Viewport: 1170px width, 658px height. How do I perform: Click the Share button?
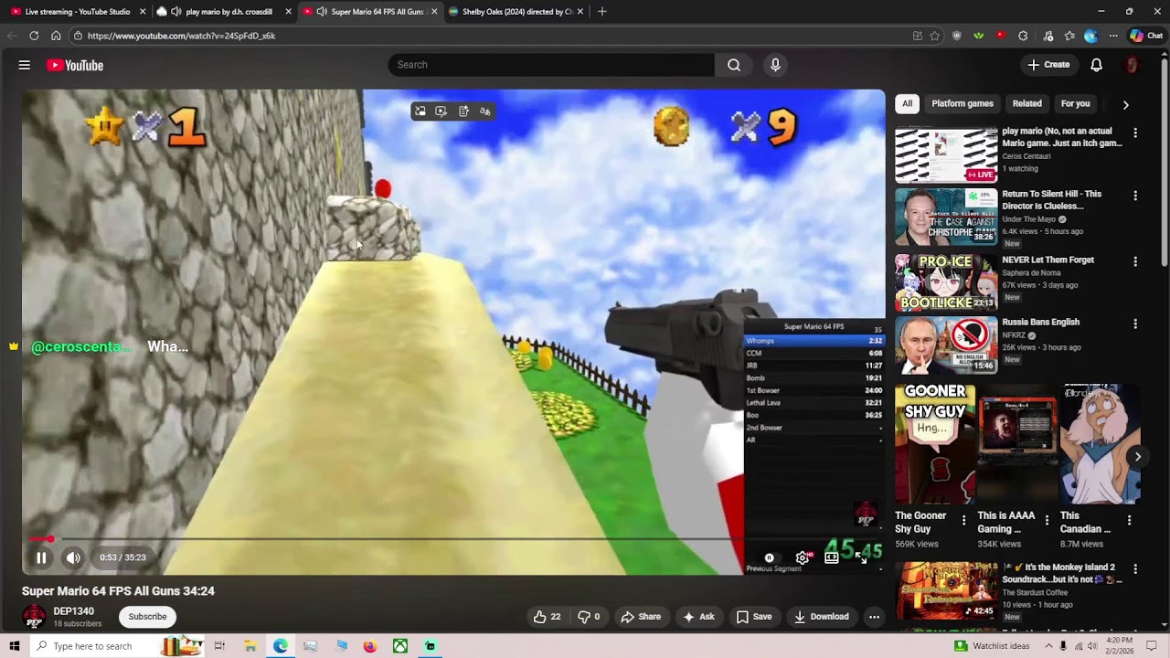click(641, 617)
